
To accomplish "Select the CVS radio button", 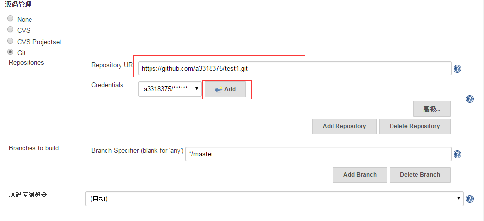I will coord(10,30).
